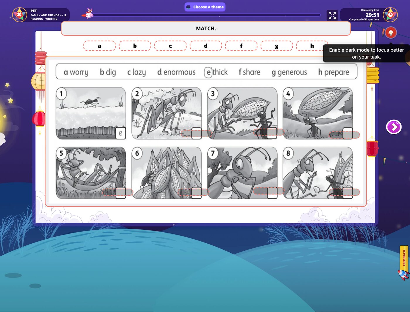Open the Feedback side tab

[404, 258]
